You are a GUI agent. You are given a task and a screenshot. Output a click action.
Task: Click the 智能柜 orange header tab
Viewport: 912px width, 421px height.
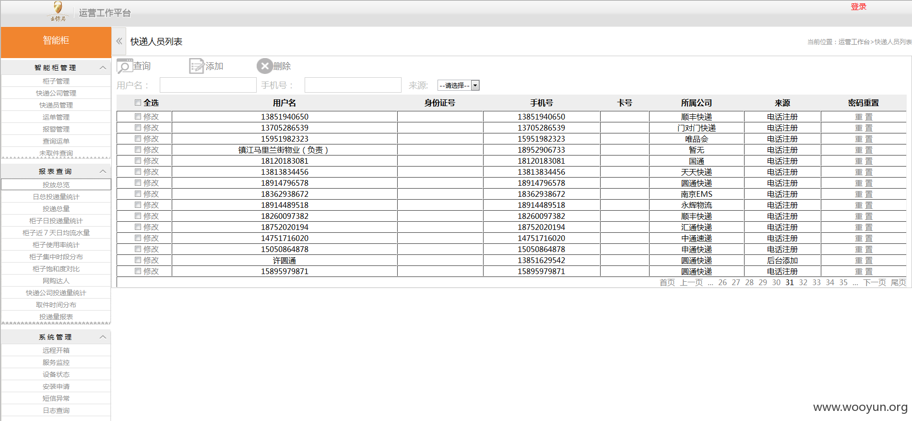pos(56,42)
